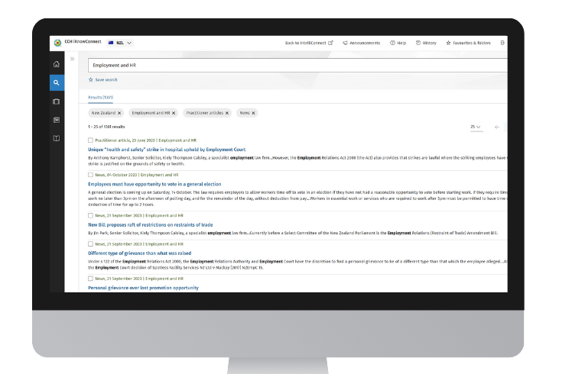Tick checkbox for the health and safety strike article

(x=90, y=140)
